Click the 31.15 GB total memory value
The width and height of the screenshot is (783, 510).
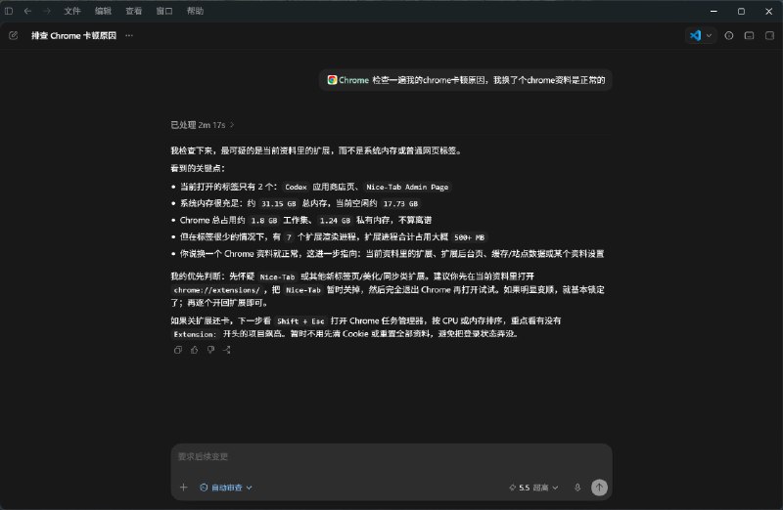279,203
